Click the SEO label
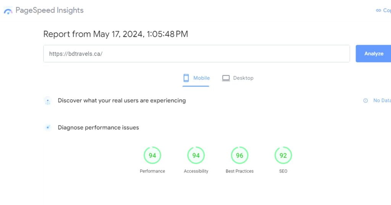Image resolution: width=391 pixels, height=205 pixels. point(283,171)
